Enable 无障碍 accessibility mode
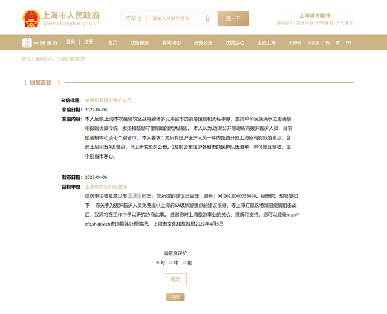The height and width of the screenshot is (314, 387). point(294,43)
